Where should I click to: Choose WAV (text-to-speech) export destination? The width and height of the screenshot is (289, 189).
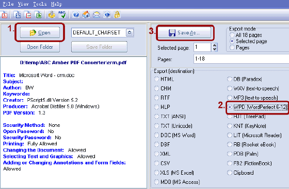click(253, 88)
